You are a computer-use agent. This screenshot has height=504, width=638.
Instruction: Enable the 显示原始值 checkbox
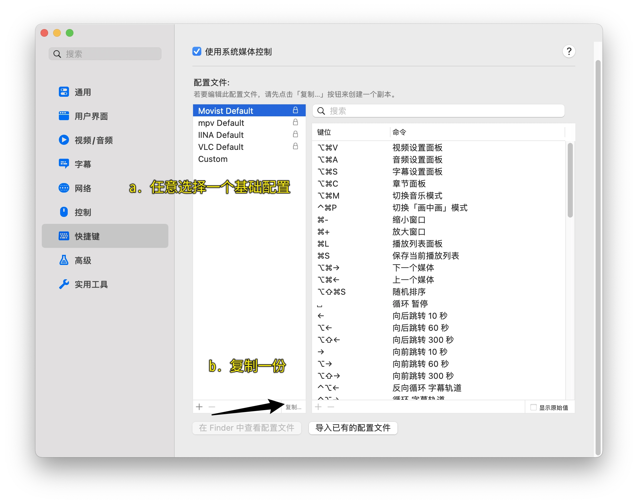point(534,407)
